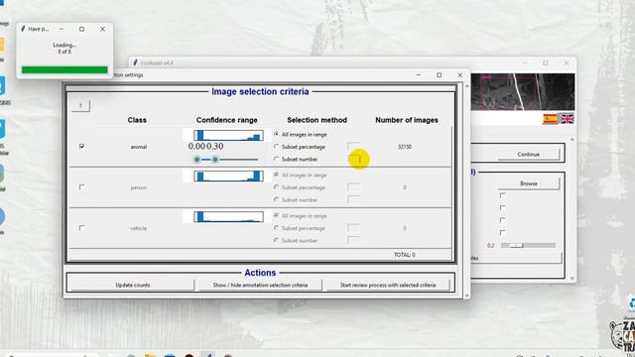This screenshot has height=357, width=635.
Task: Toggle first checkbox below Browse button
Action: 502,195
